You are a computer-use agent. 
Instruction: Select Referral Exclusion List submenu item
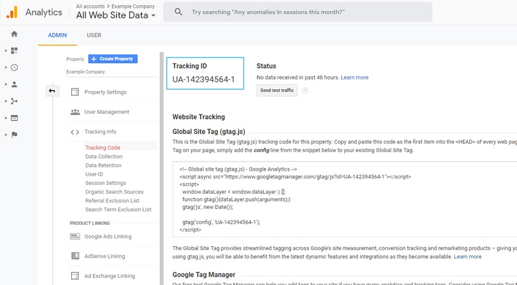[112, 201]
